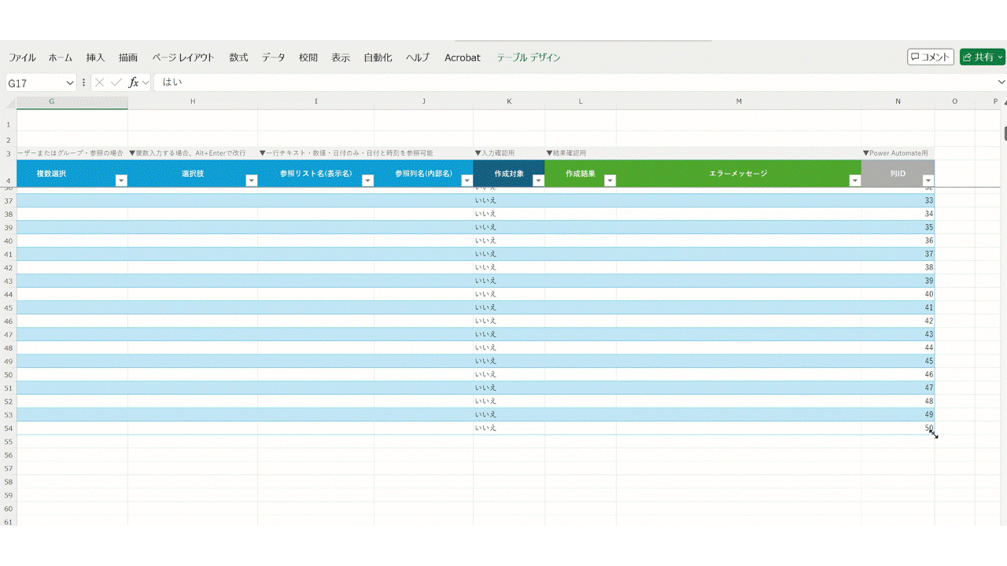Expand the formula bar chevron

[x=1001, y=82]
